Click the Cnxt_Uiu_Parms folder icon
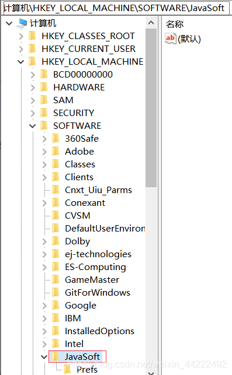Viewport: 232px width, 375px height. click(56, 190)
